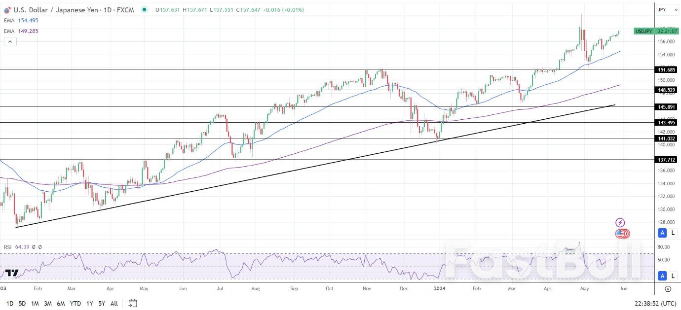Open the calendar go-to-date tool
The height and width of the screenshot is (310, 681).
[x=132, y=304]
